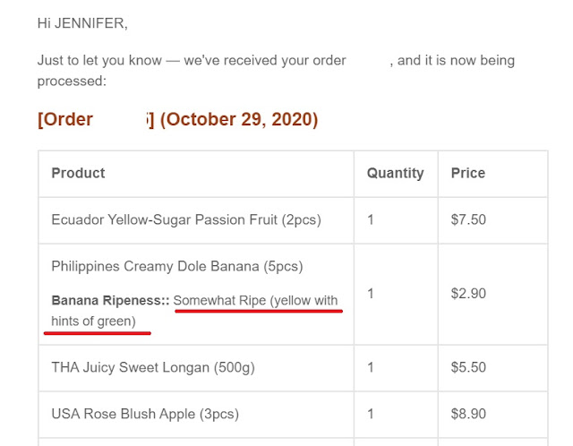Click Philippines Creamy Dole Banana product name
This screenshot has width=573, height=446.
pos(177,266)
